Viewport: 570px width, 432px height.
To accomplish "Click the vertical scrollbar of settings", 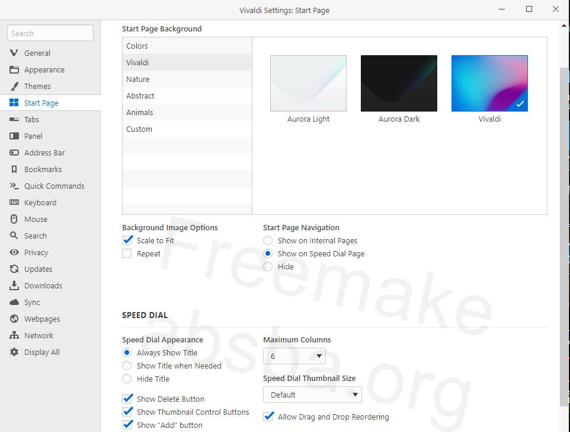I will point(563,237).
